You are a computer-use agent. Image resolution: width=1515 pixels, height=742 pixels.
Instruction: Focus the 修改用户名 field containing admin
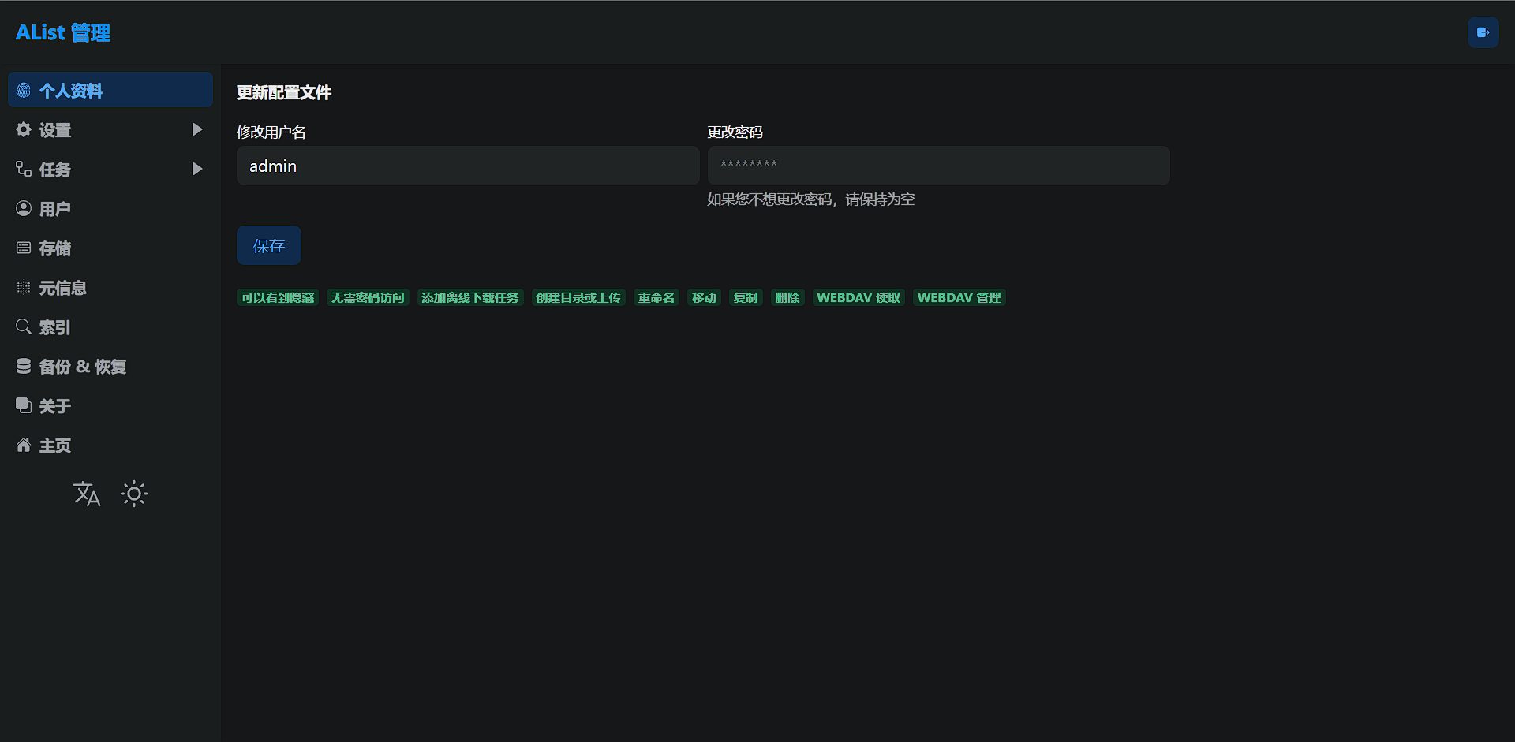468,166
